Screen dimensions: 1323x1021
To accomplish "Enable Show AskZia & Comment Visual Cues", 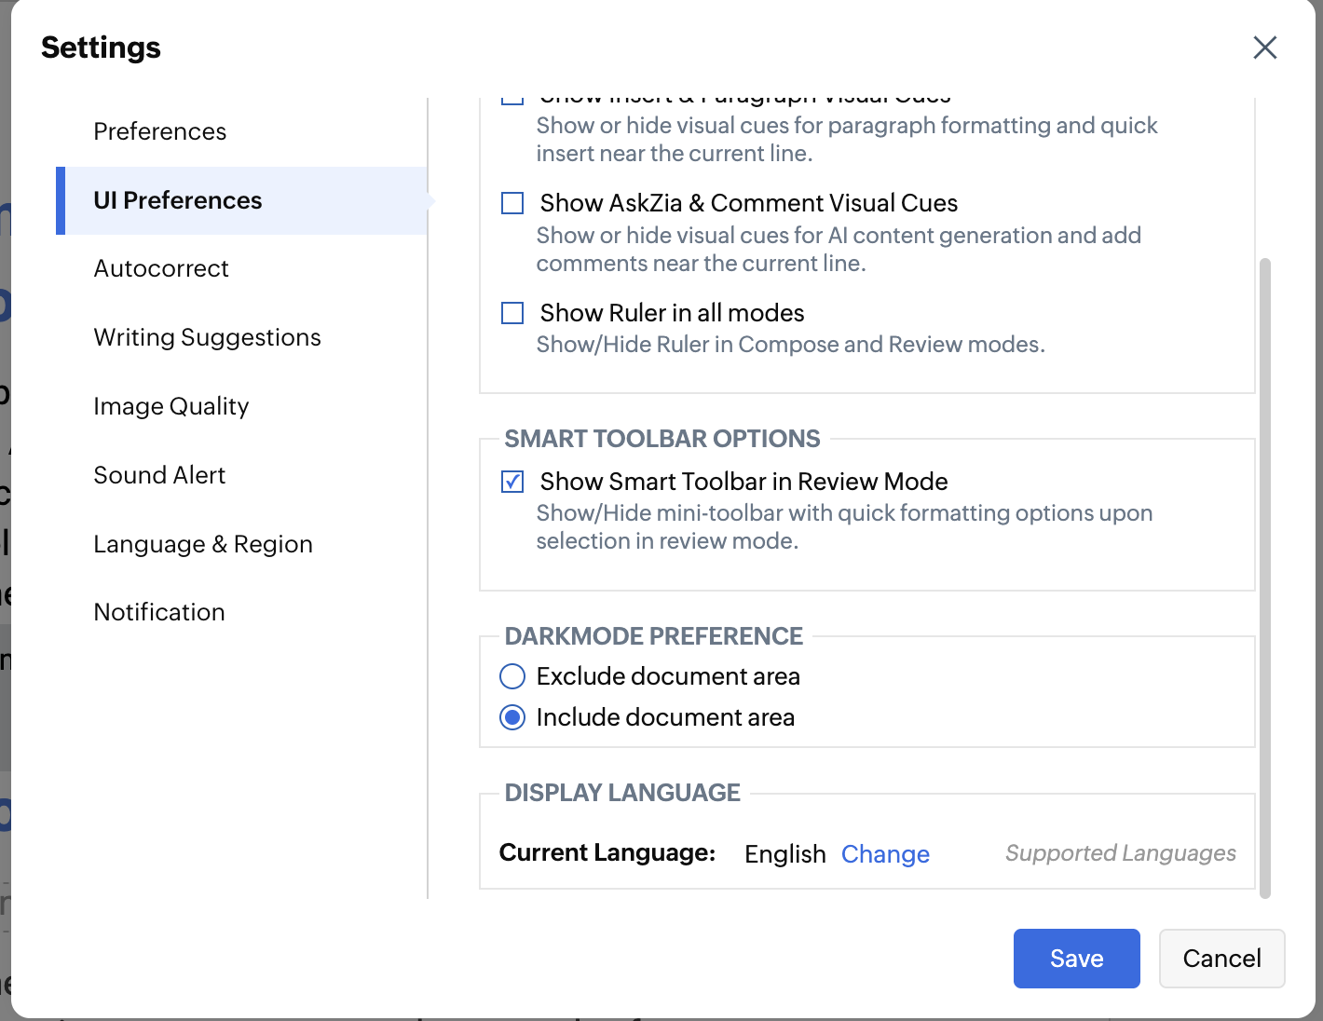I will coord(512,203).
